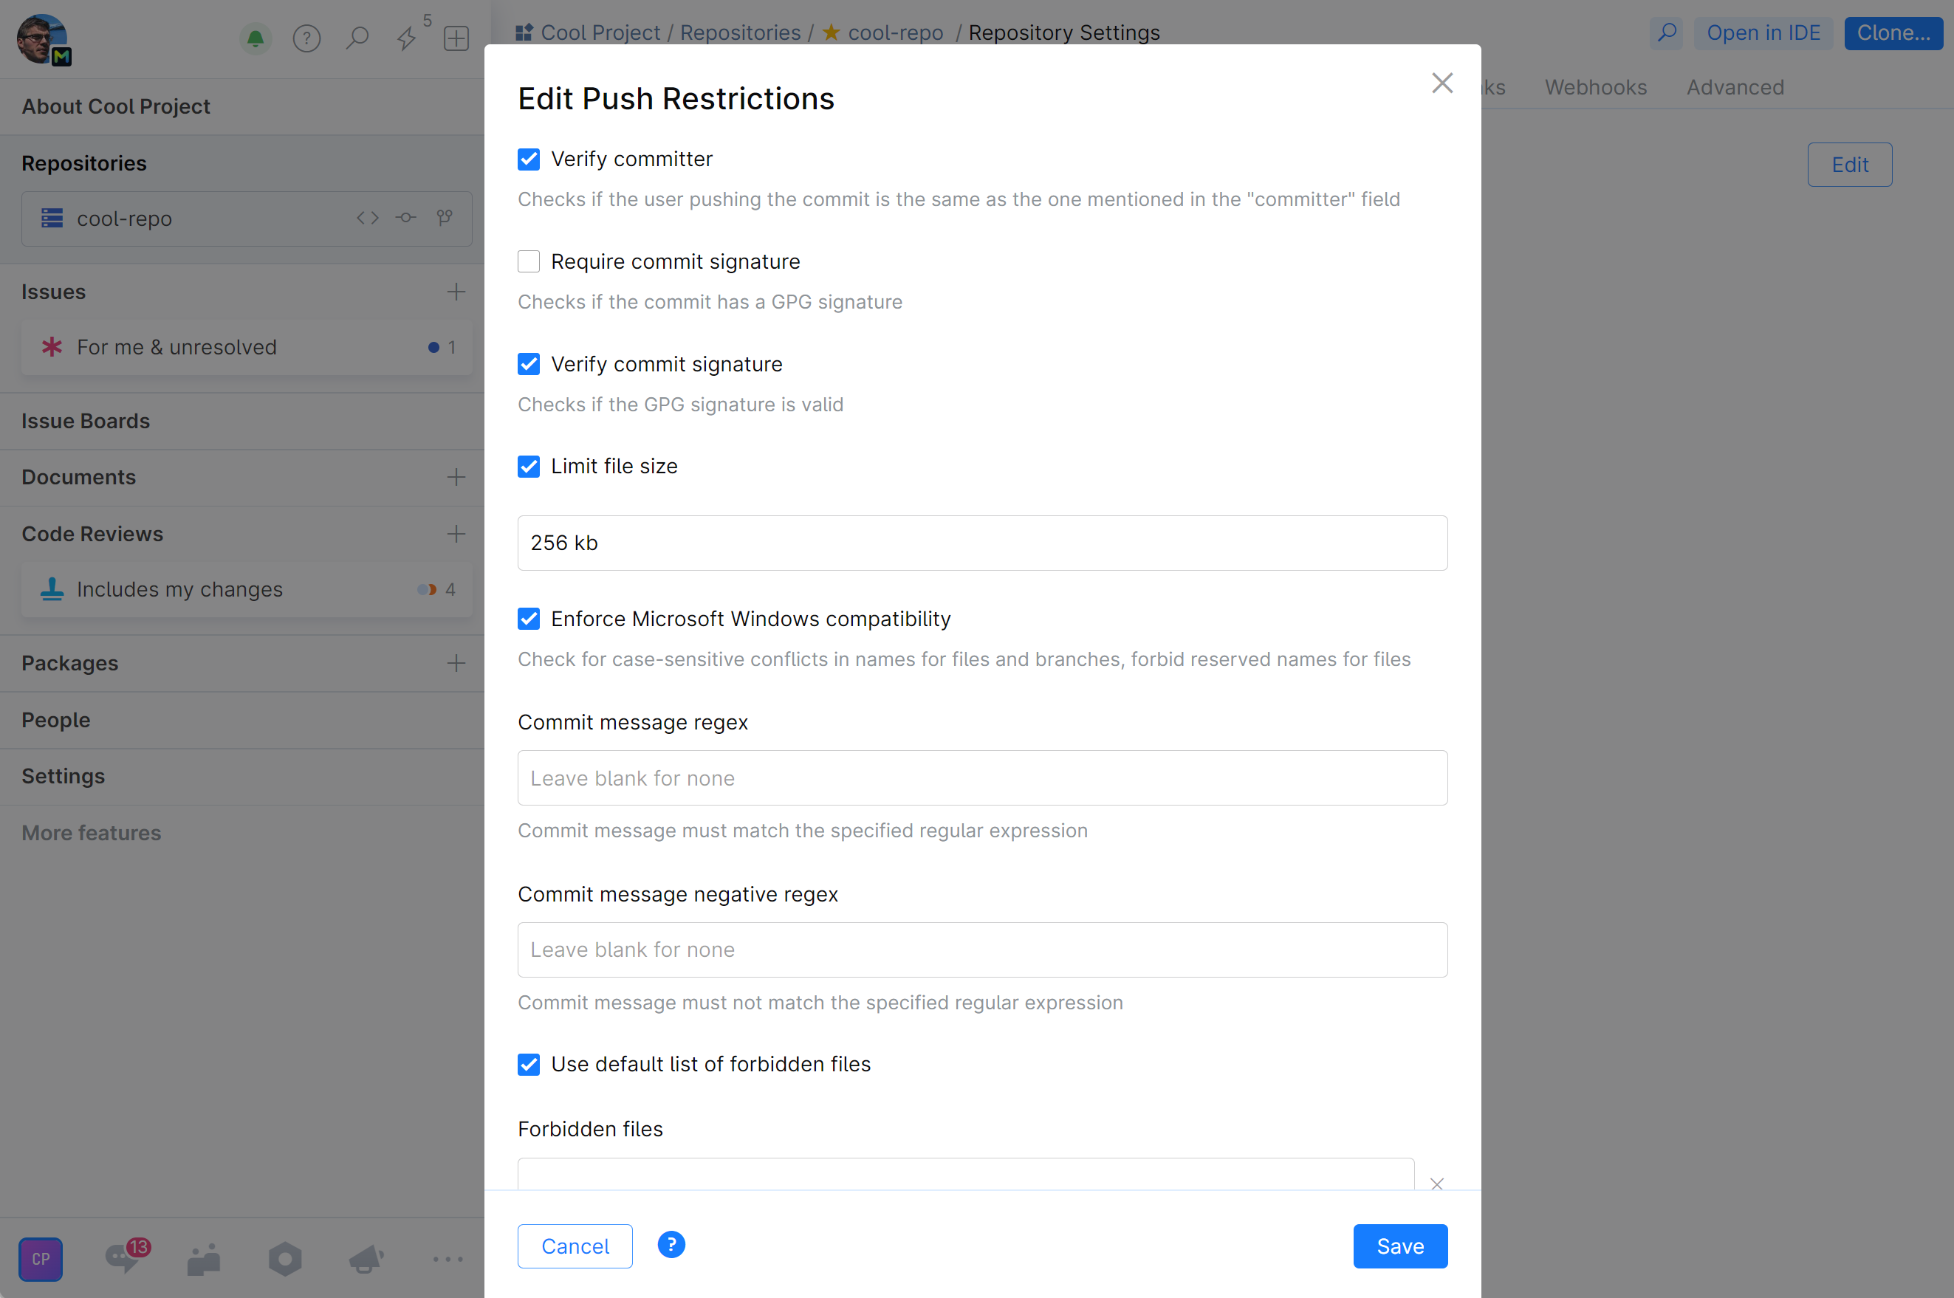Viewport: 1954px width, 1298px height.
Task: Click the plus next to Issues
Action: click(x=456, y=292)
